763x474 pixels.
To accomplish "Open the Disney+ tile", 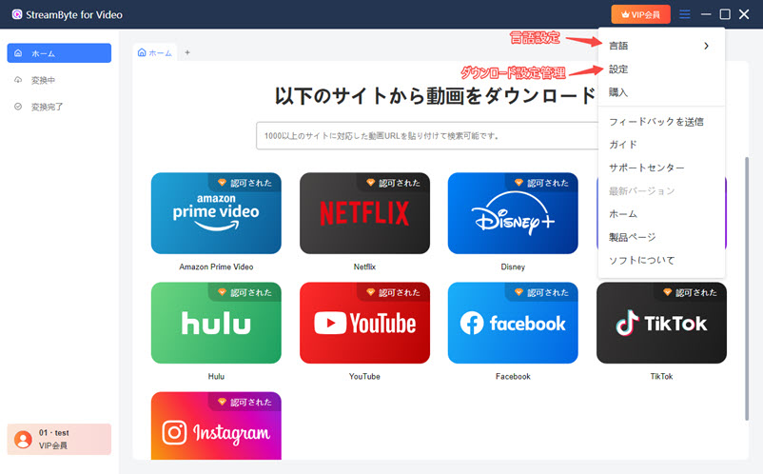I will pos(513,213).
